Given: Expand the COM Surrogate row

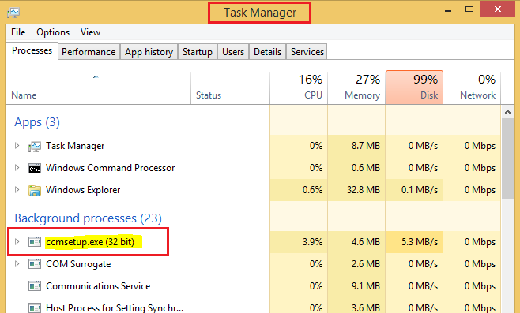Looking at the screenshot, I should point(17,264).
